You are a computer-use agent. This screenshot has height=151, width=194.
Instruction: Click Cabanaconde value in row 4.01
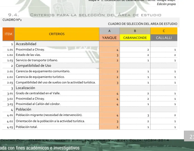pyautogui.click(x=148, y=115)
